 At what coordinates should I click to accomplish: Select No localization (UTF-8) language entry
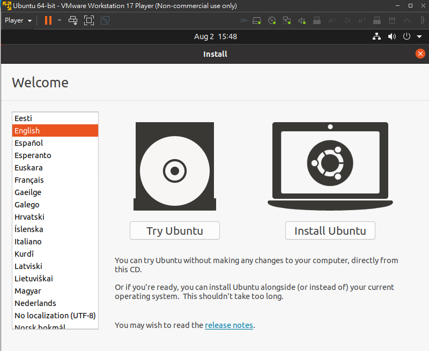pos(55,316)
